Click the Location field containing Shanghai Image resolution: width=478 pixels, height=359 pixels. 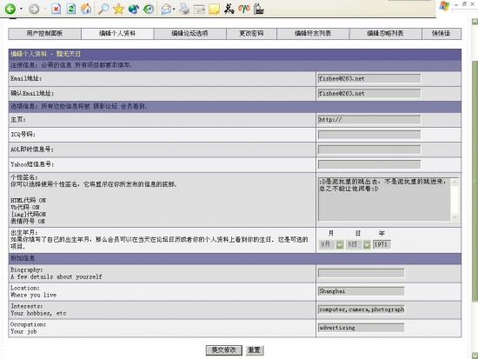point(361,291)
